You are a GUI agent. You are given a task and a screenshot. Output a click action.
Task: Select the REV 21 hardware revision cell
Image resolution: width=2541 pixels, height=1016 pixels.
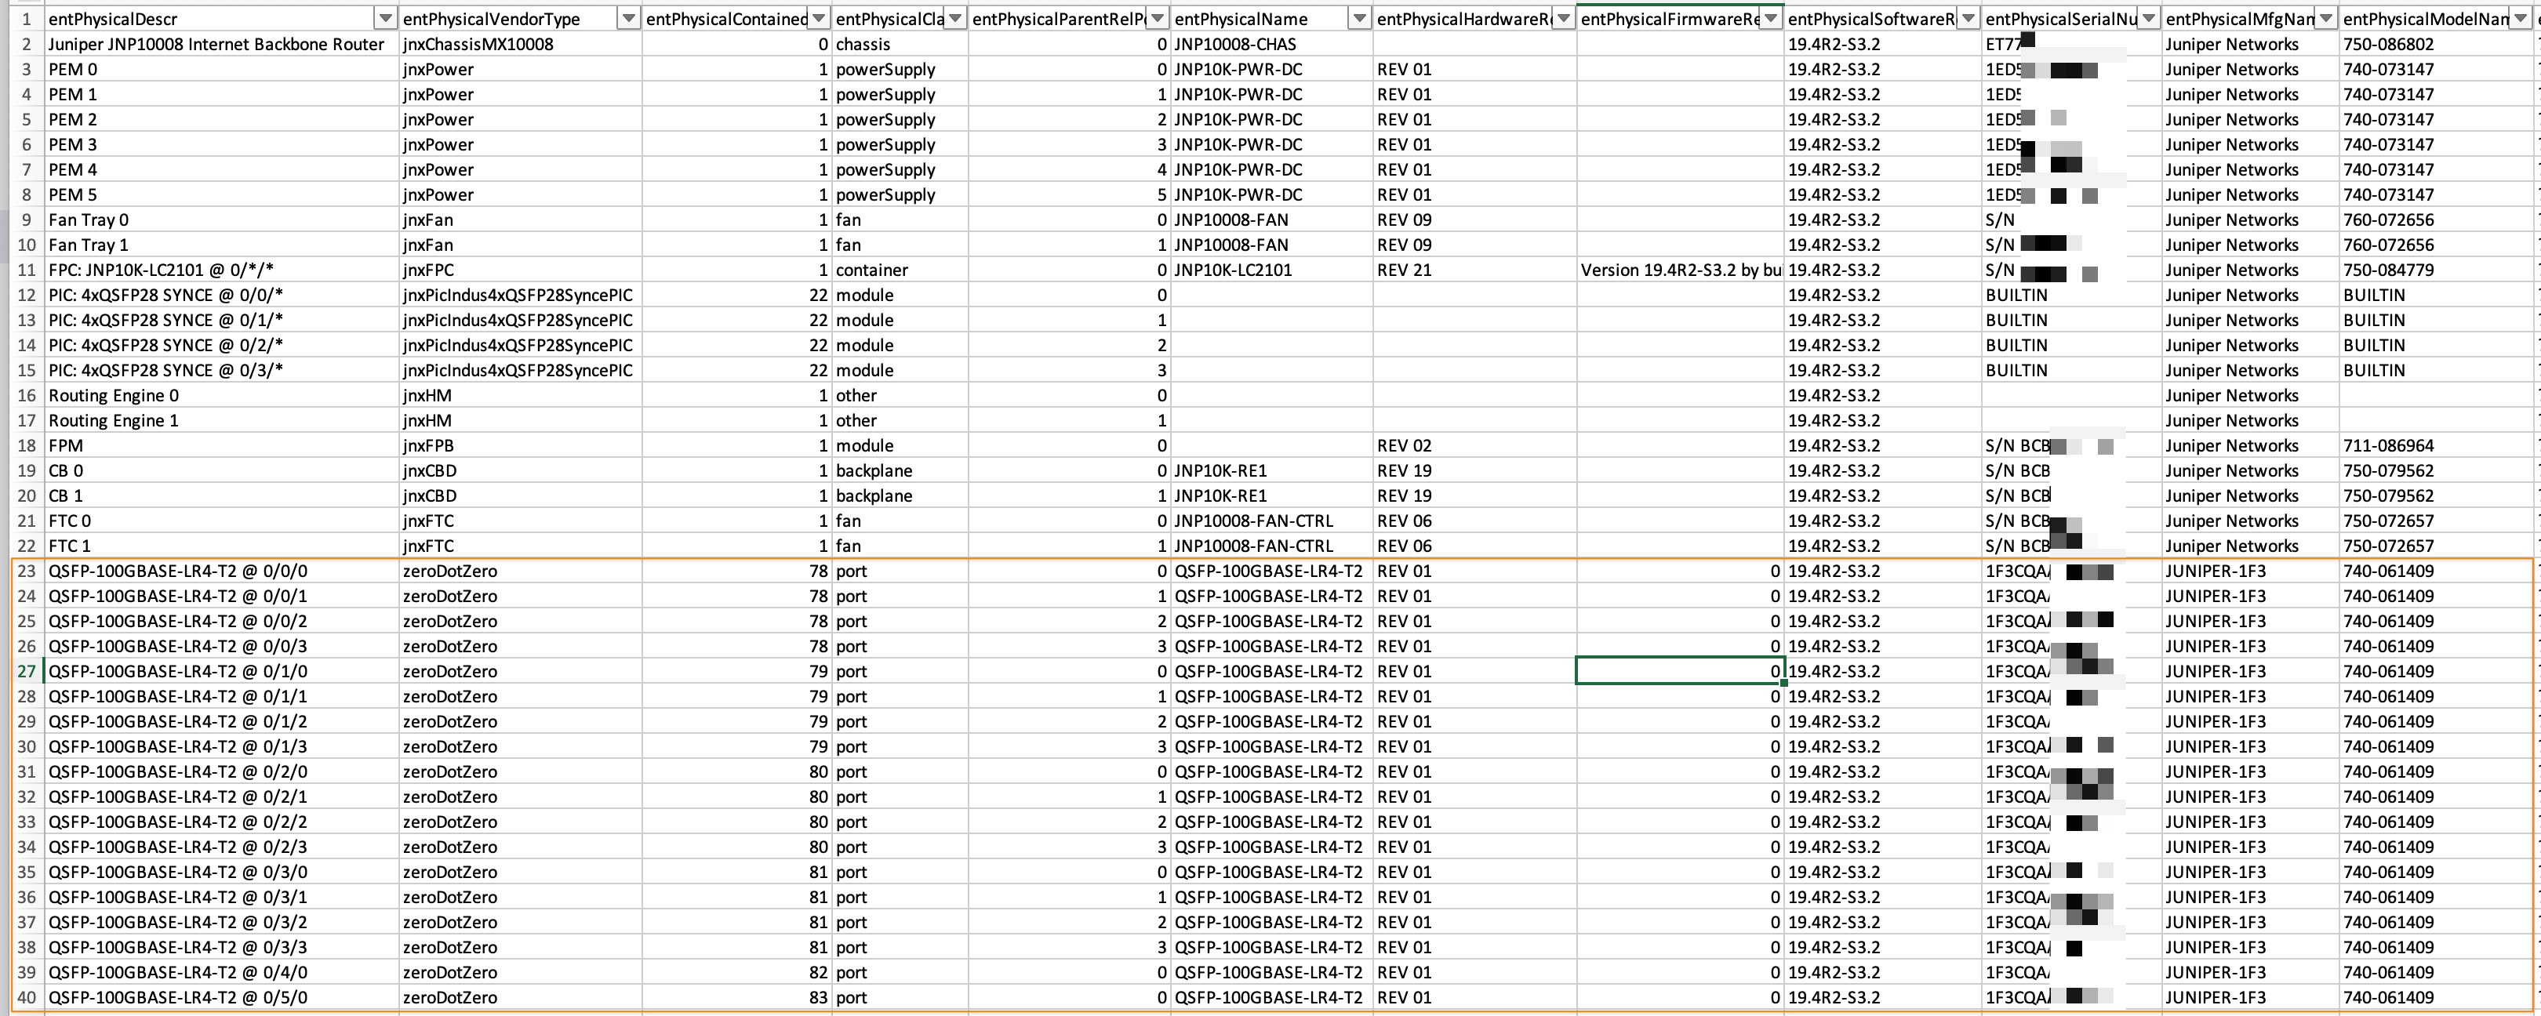(x=1474, y=270)
